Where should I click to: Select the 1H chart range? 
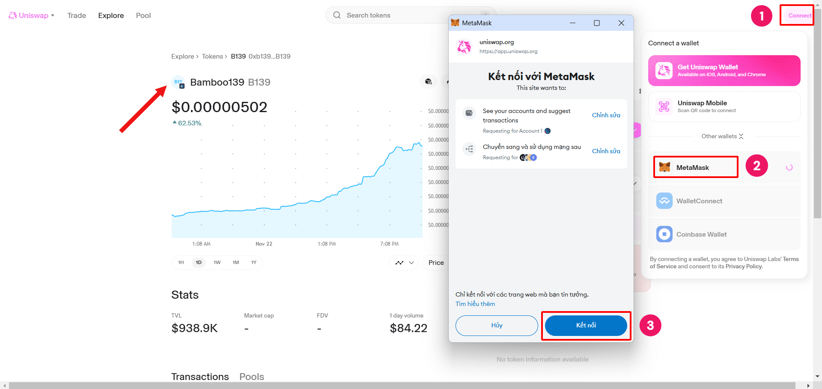point(181,262)
